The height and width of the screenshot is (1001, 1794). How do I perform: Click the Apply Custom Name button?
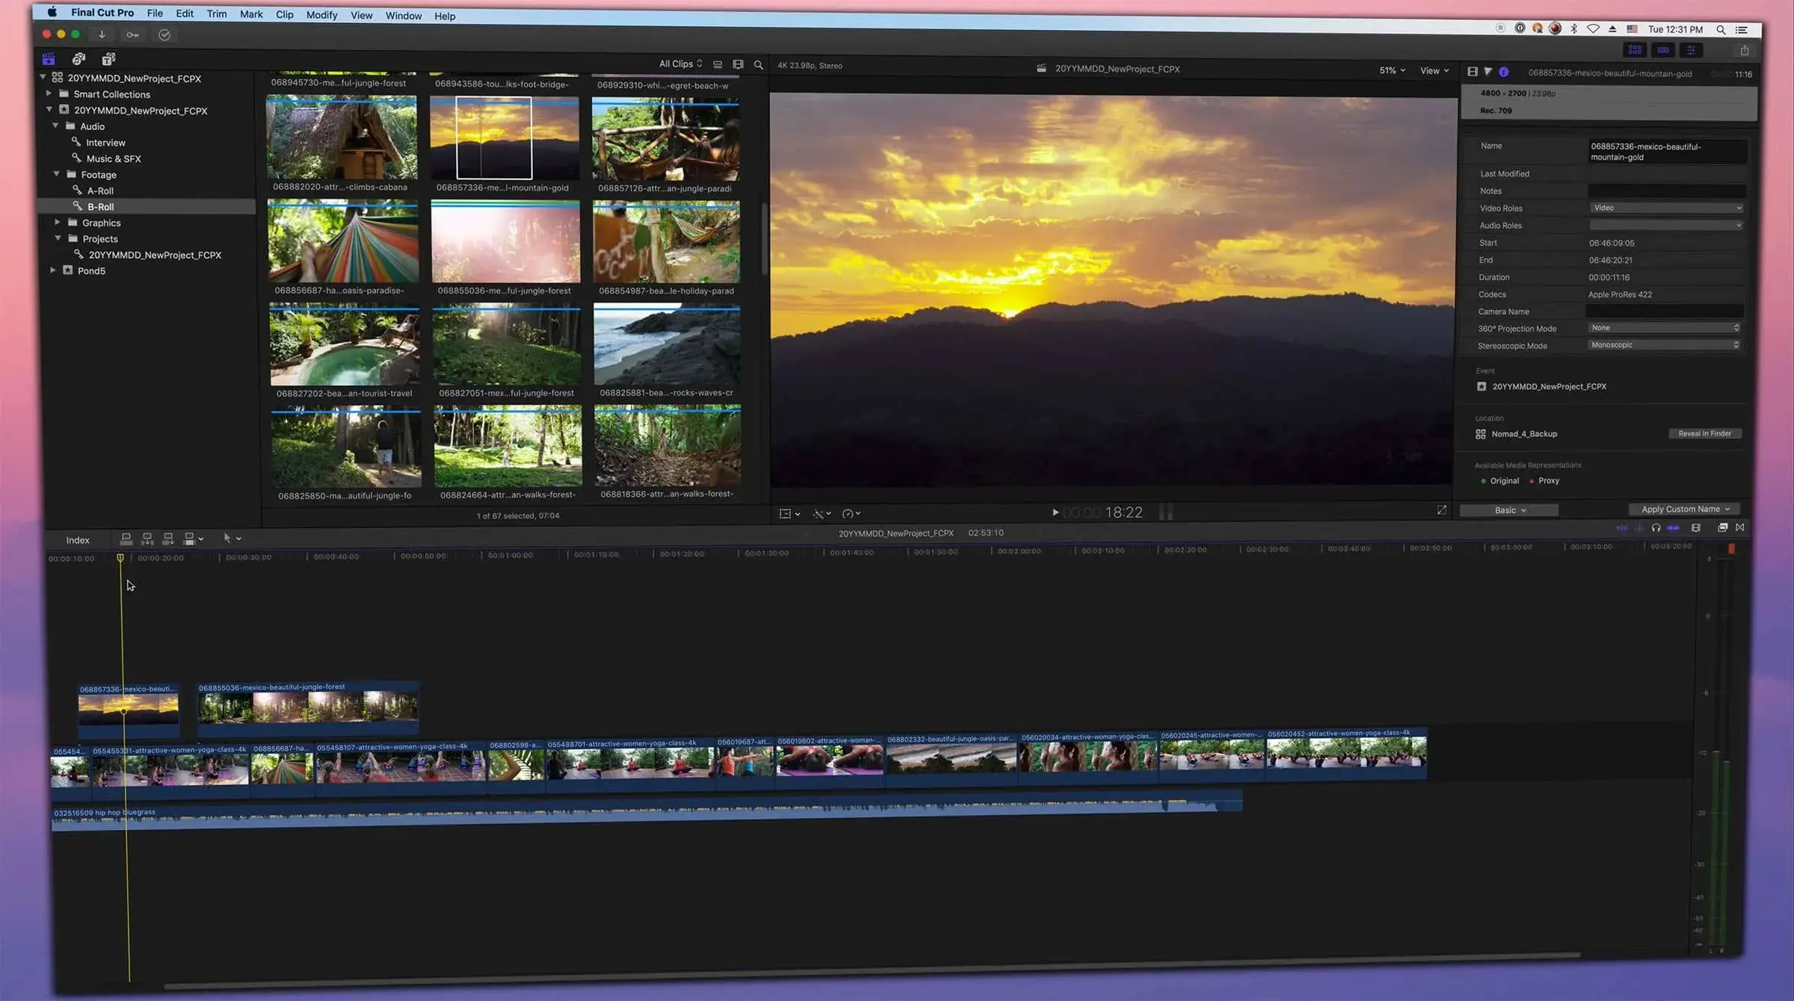tap(1684, 509)
